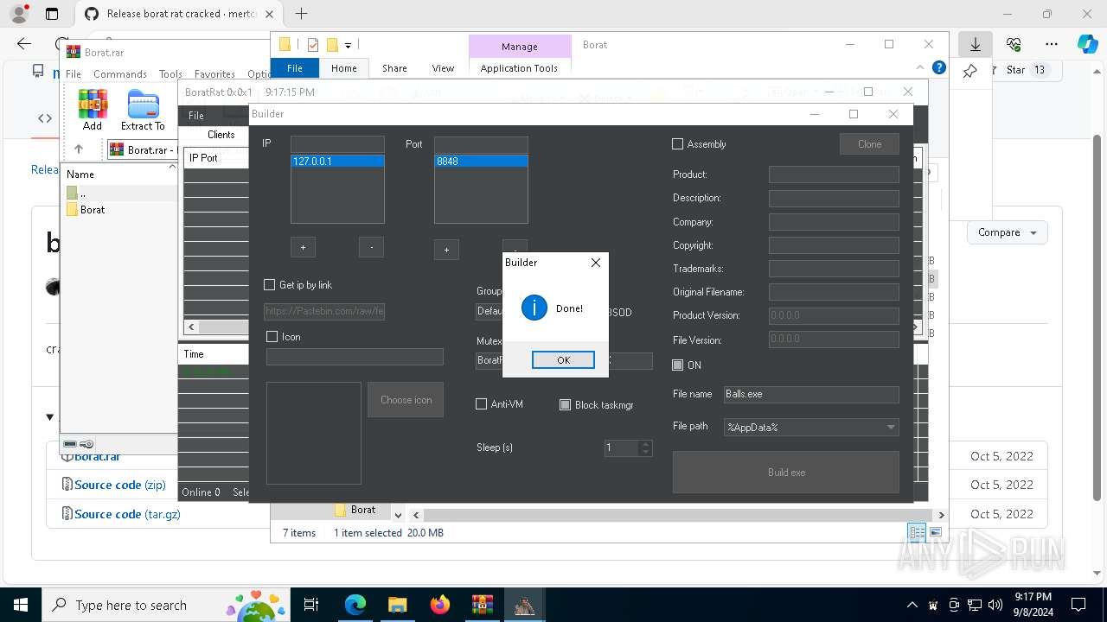Show hidden system tray icons
The height and width of the screenshot is (622, 1107).
tap(912, 605)
